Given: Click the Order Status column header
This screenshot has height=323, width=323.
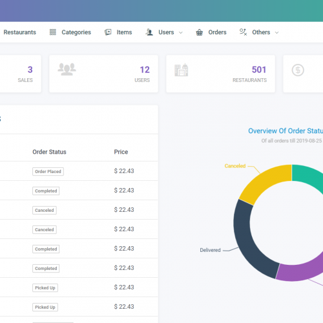Looking at the screenshot, I should click(x=49, y=152).
